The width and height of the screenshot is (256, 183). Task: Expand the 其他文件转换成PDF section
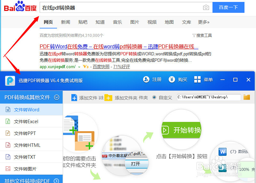point(56,181)
